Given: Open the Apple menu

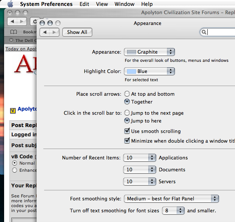Looking at the screenshot, I should (x=10, y=4).
